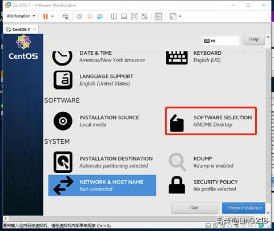Image resolution: width=274 pixels, height=231 pixels.
Task: Click the NETWORK & HOST NAME label
Action: click(111, 182)
